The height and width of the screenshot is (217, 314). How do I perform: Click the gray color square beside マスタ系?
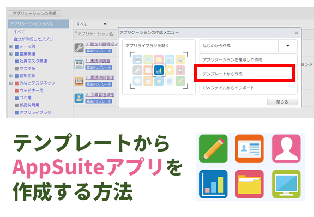[x=16, y=69]
